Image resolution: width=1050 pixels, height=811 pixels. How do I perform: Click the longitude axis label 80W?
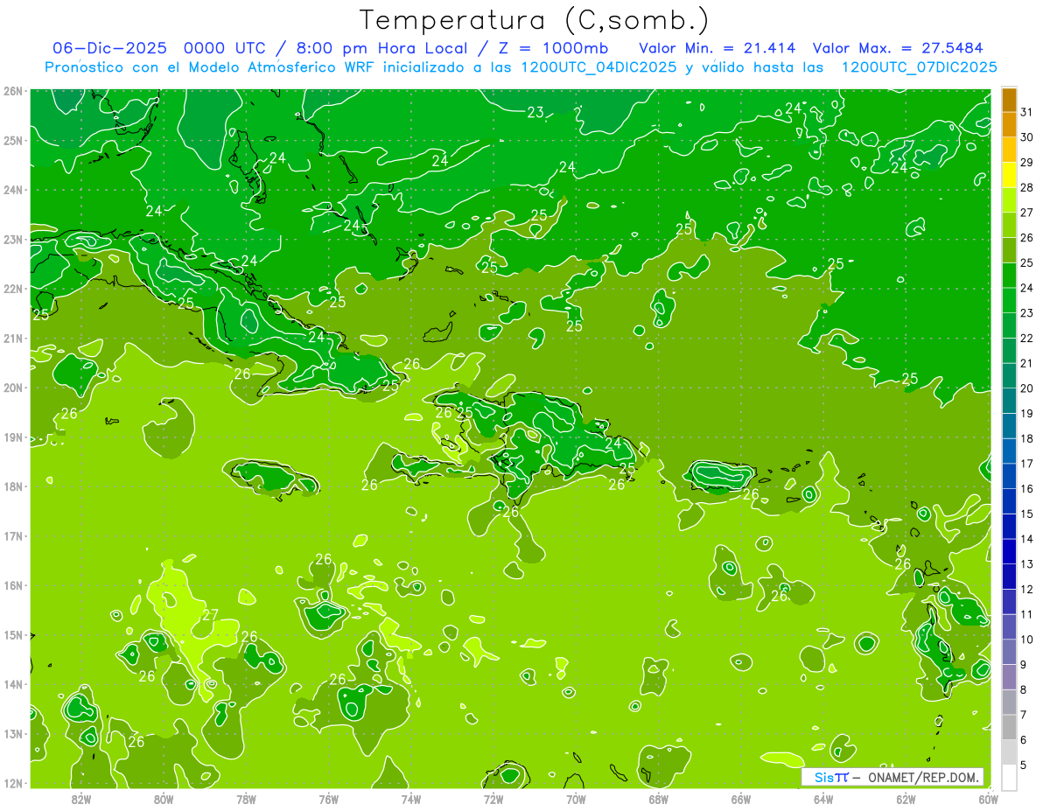tap(164, 798)
